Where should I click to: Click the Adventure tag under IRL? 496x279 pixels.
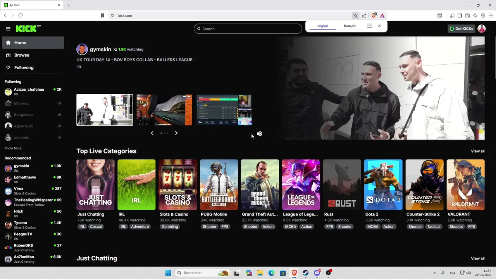point(140,227)
